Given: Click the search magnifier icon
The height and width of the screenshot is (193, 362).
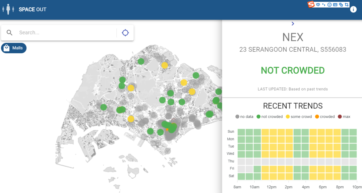Looking at the screenshot, I should pyautogui.click(x=10, y=33).
